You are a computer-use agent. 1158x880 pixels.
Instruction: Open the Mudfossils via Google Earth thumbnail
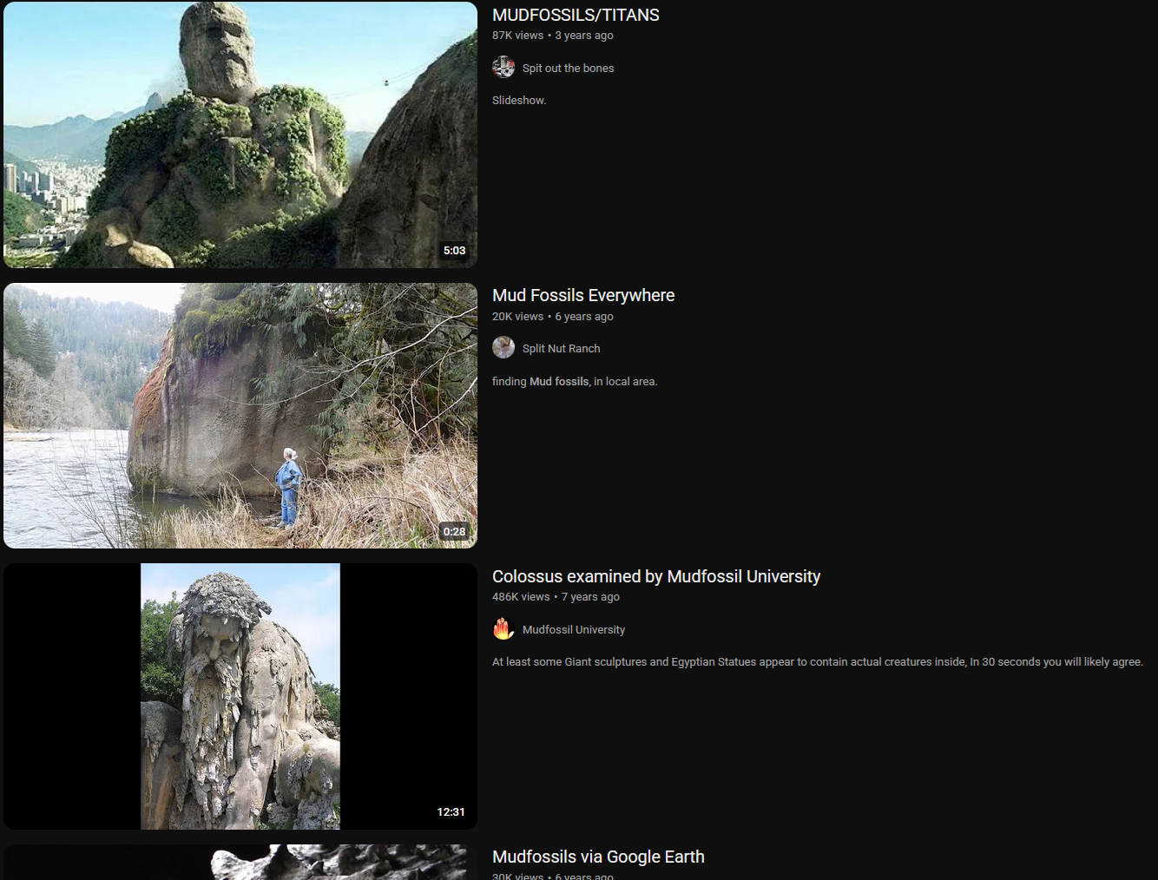coord(240,862)
